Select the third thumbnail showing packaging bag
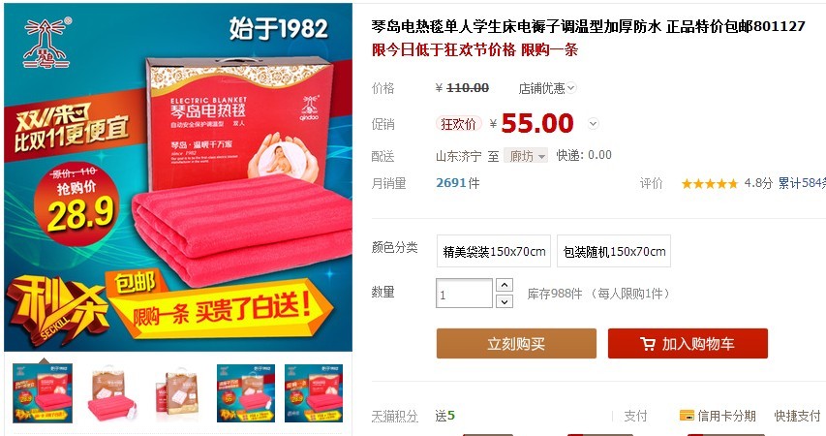The image size is (826, 436). coord(178,392)
